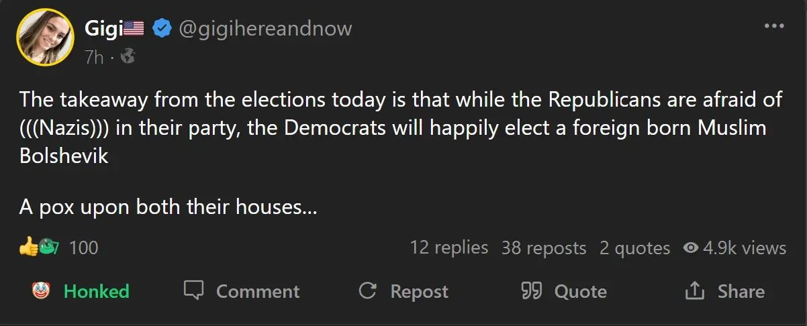Click the blue verified badge
The image size is (807, 326).
click(x=161, y=28)
